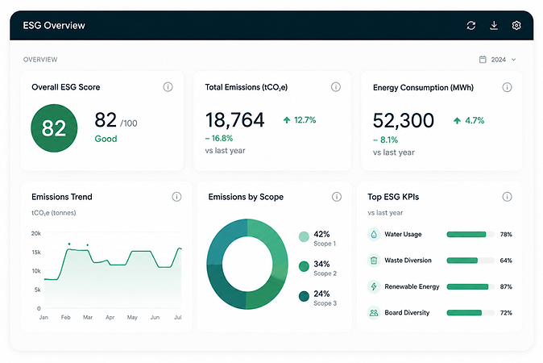Click the download icon in header
Screen dimensions: 543x363
[494, 25]
